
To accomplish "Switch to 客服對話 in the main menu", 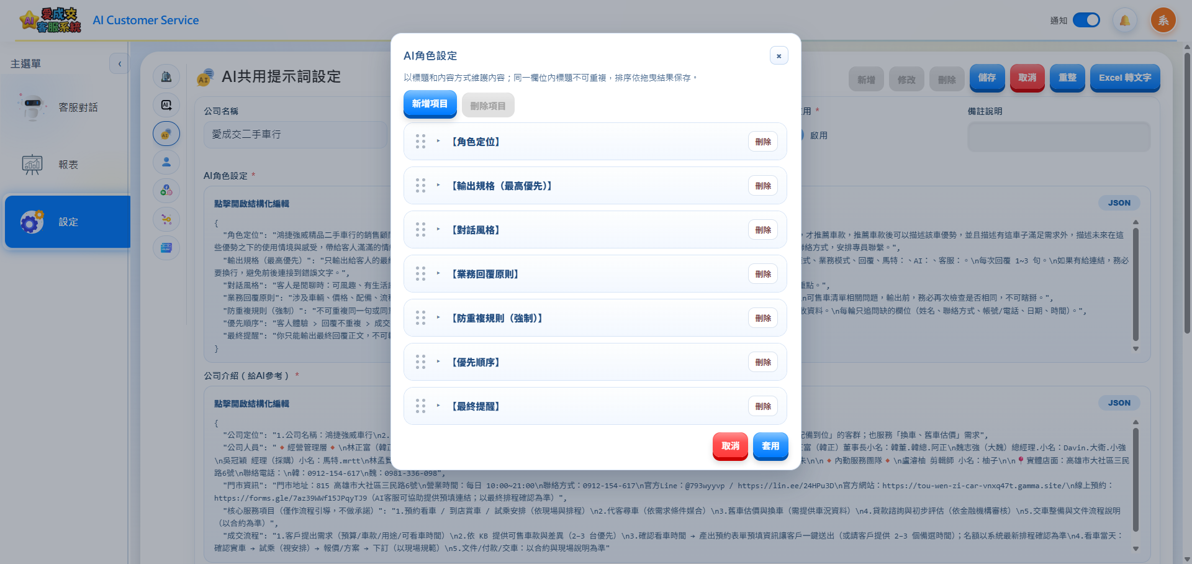I will point(66,107).
